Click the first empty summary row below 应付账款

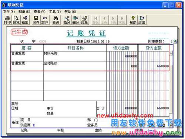[x=27, y=76]
